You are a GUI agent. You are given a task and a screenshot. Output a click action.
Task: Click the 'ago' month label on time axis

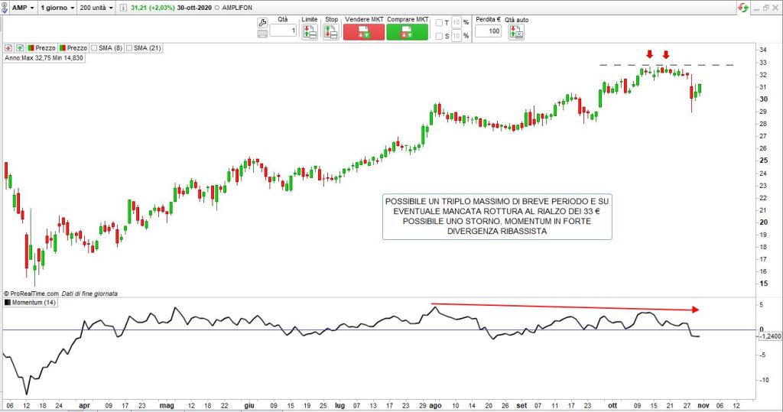[x=435, y=406]
